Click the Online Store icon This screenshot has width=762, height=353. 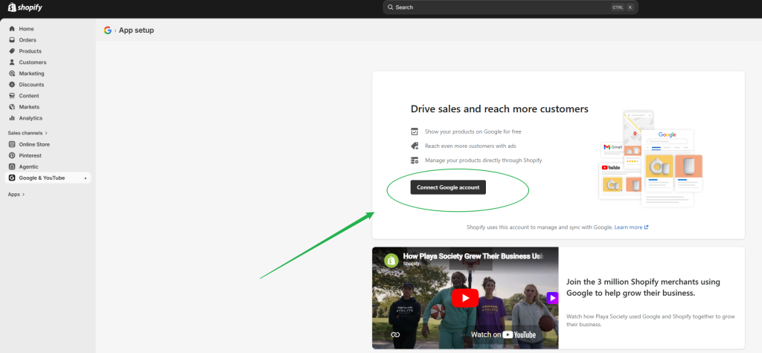pyautogui.click(x=12, y=144)
